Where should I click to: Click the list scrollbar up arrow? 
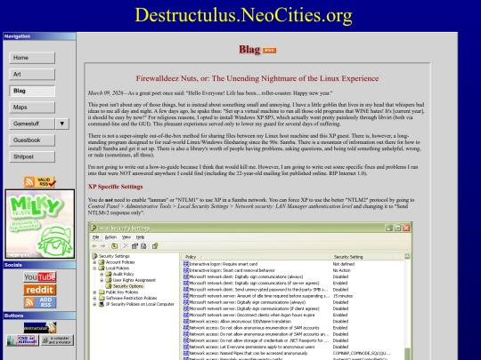407,256
